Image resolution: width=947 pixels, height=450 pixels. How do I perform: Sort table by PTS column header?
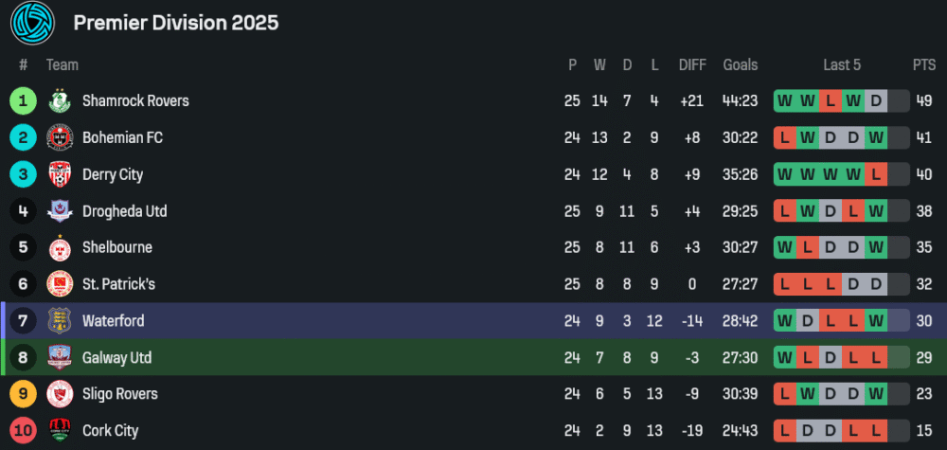924,64
